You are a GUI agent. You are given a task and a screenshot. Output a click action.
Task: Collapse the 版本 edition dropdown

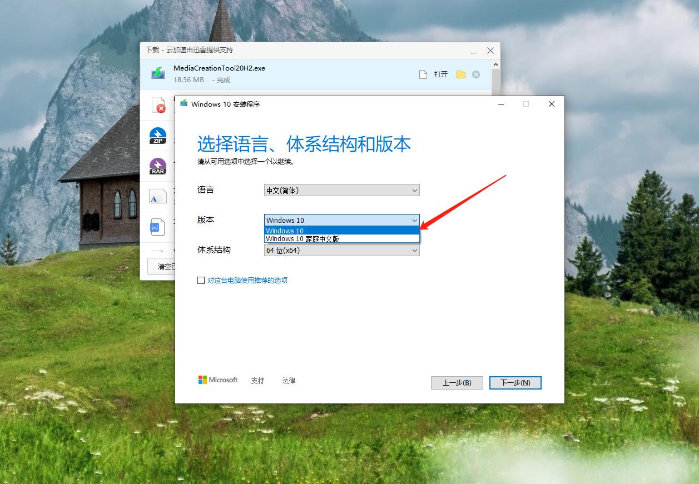point(414,220)
